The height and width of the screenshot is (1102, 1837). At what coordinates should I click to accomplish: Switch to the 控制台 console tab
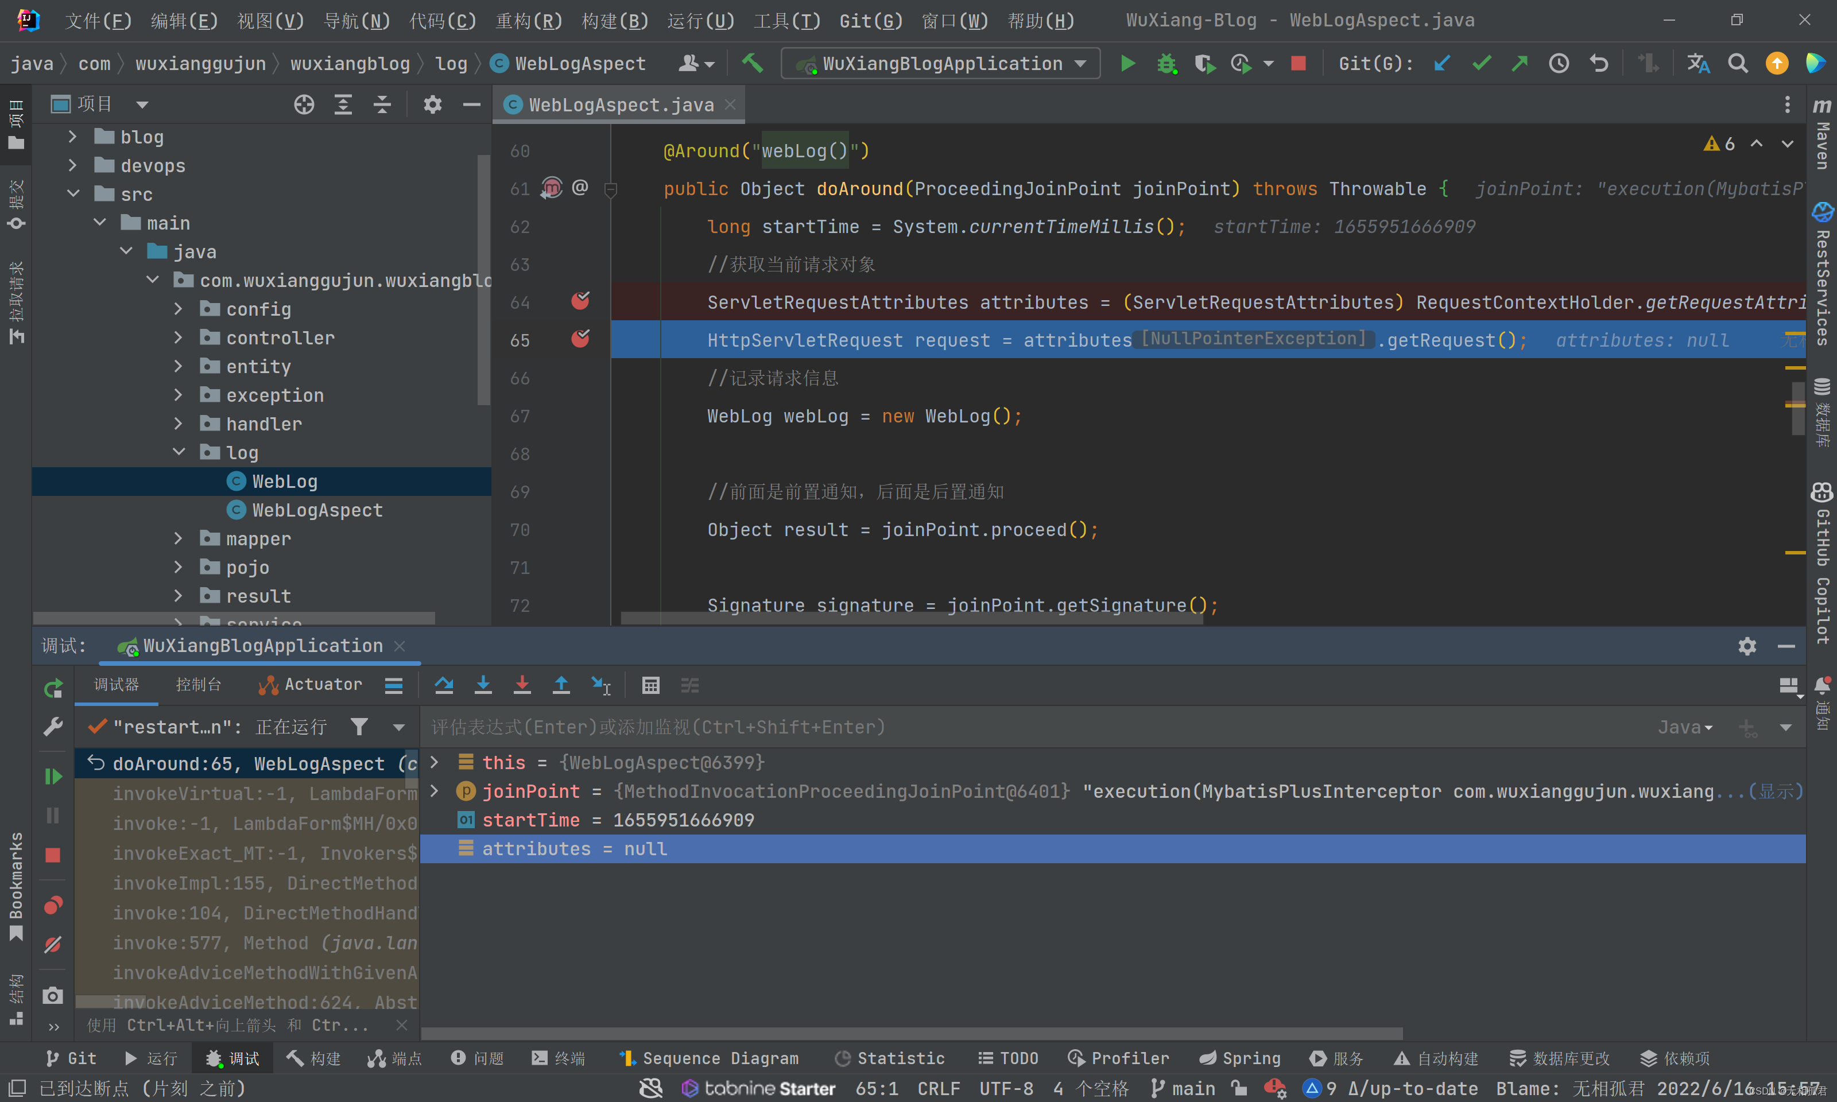pos(198,685)
